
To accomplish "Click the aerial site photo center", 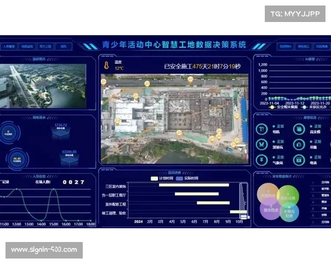I will coord(174,119).
